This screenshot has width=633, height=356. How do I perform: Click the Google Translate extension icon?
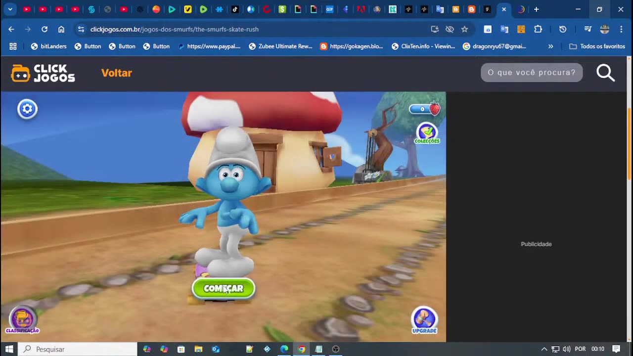click(504, 29)
